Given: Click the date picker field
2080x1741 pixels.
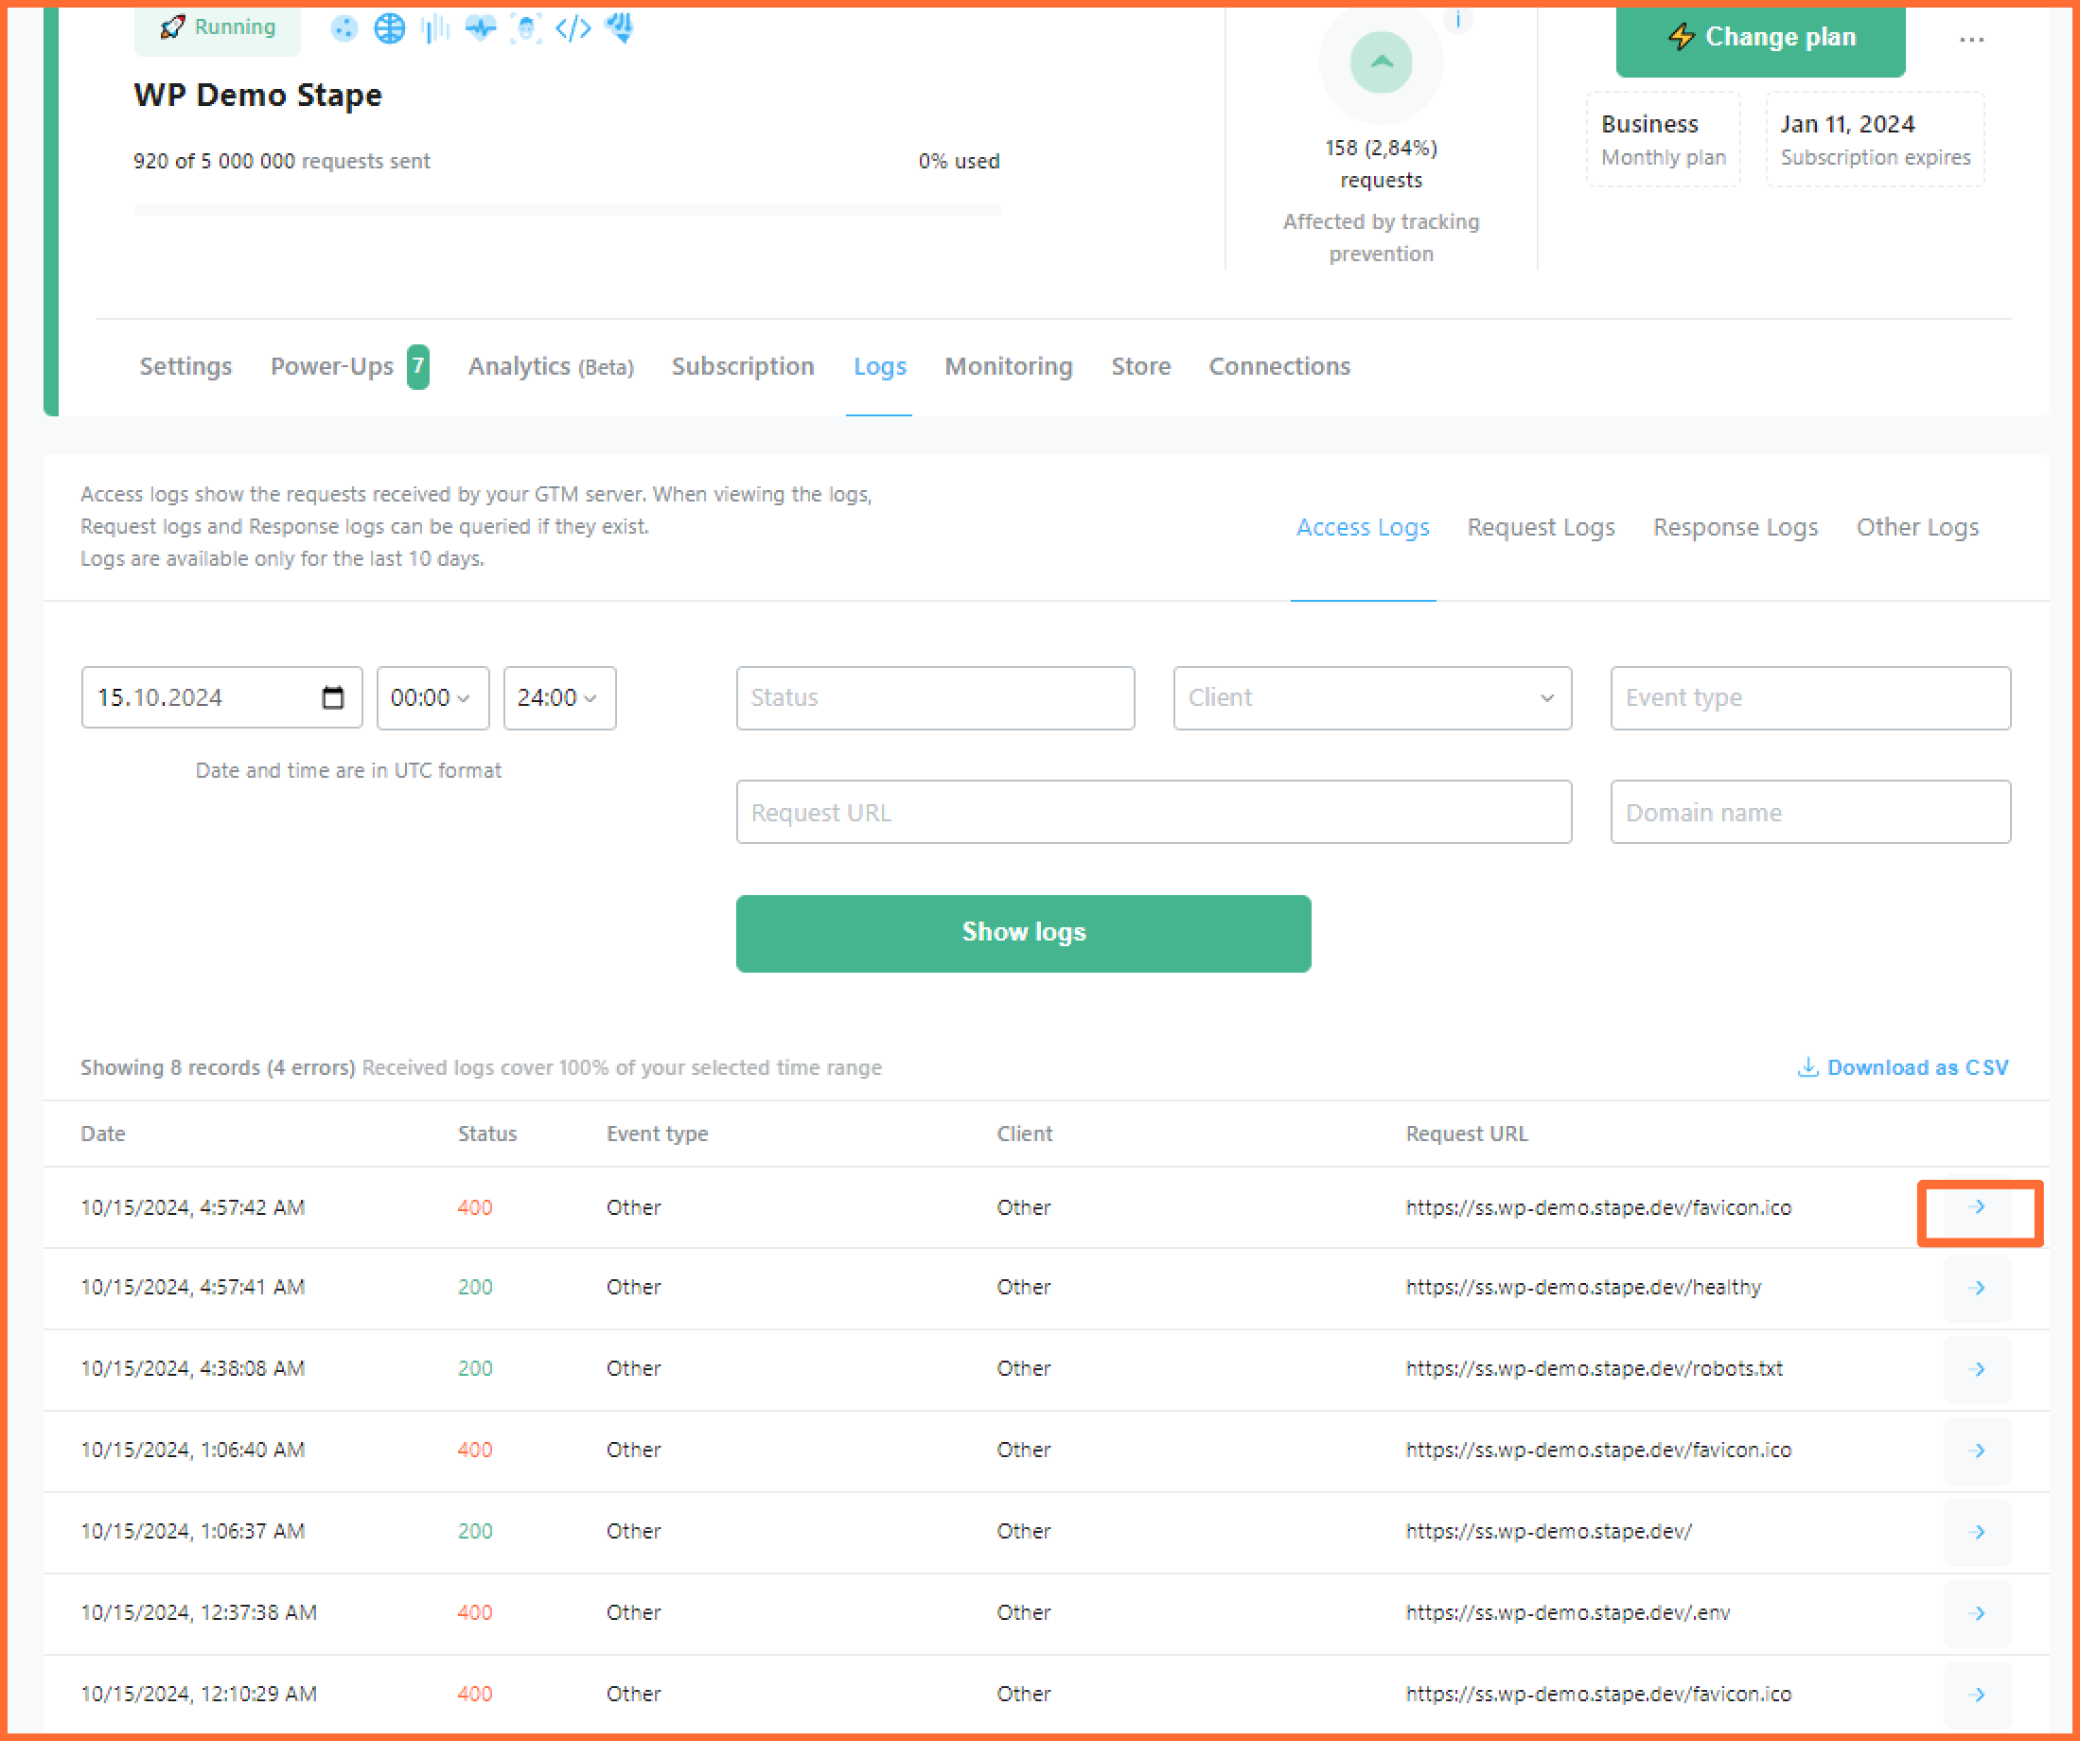Looking at the screenshot, I should [220, 696].
